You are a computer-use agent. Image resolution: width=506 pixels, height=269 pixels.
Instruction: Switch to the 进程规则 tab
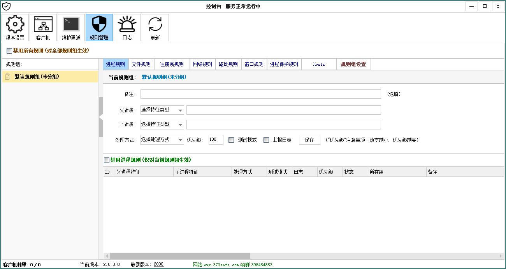coord(116,65)
